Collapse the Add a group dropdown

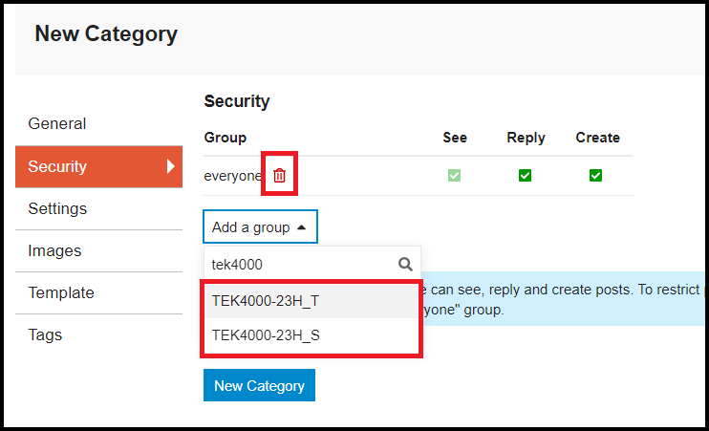260,226
